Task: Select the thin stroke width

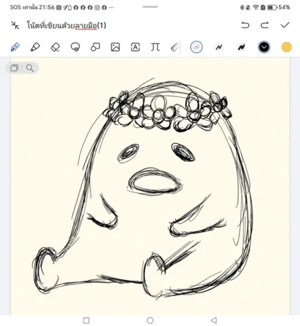Action: 196,47
